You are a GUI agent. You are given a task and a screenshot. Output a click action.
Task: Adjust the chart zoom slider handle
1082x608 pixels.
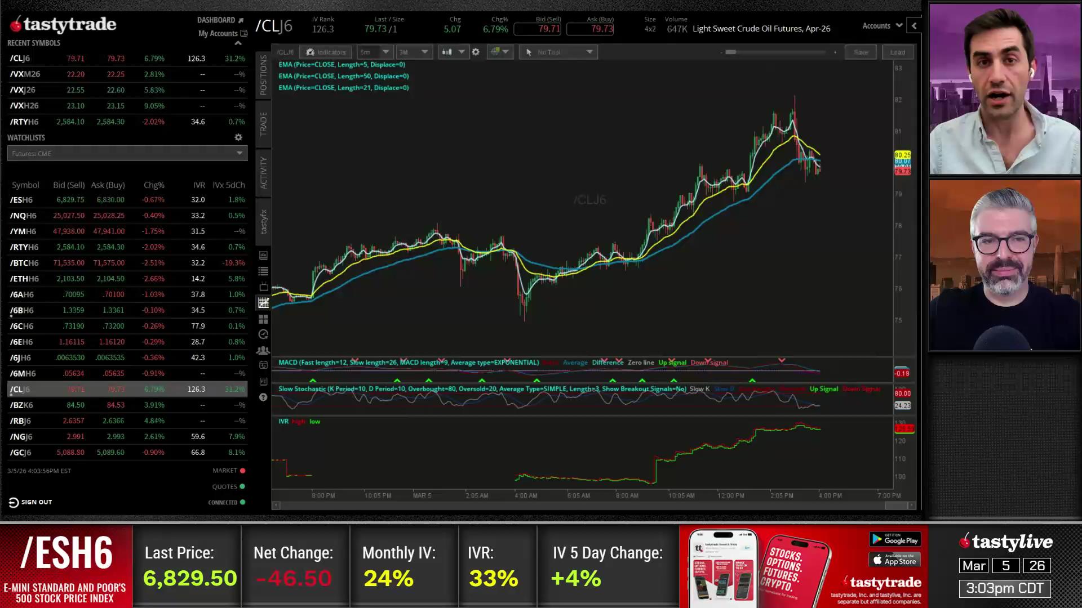point(730,52)
